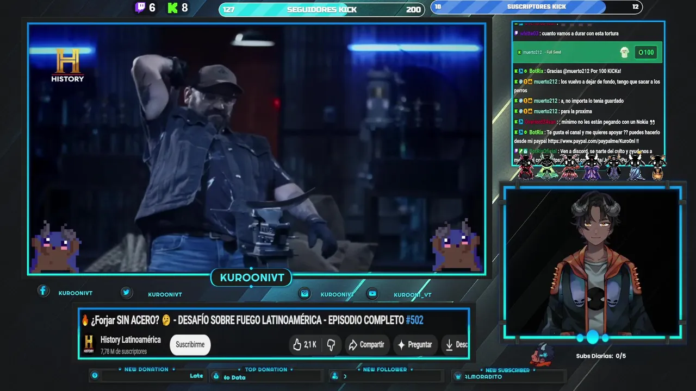Like the video with the thumbs-up icon
Screen dimensions: 696x391
pyautogui.click(x=297, y=344)
